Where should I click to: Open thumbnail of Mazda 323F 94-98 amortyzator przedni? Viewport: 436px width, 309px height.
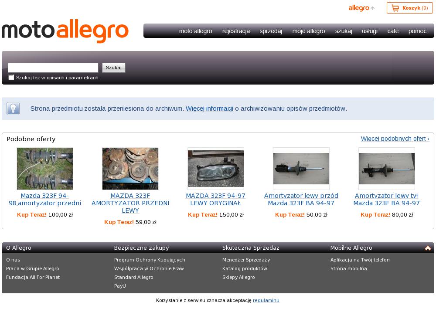[45, 169]
